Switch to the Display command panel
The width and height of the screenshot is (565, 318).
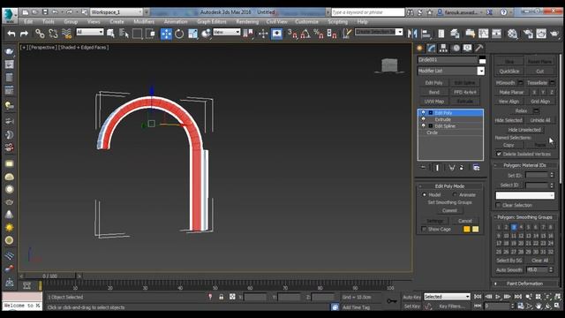point(467,48)
